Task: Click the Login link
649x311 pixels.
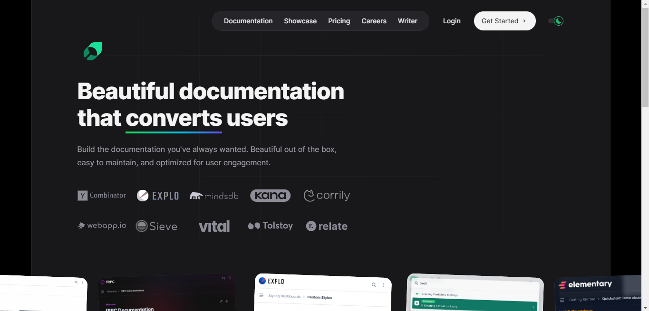Action: (452, 21)
